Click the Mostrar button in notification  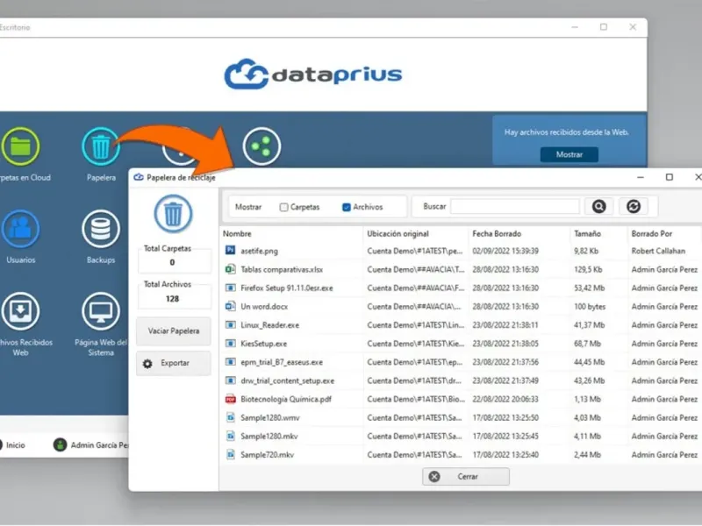569,154
